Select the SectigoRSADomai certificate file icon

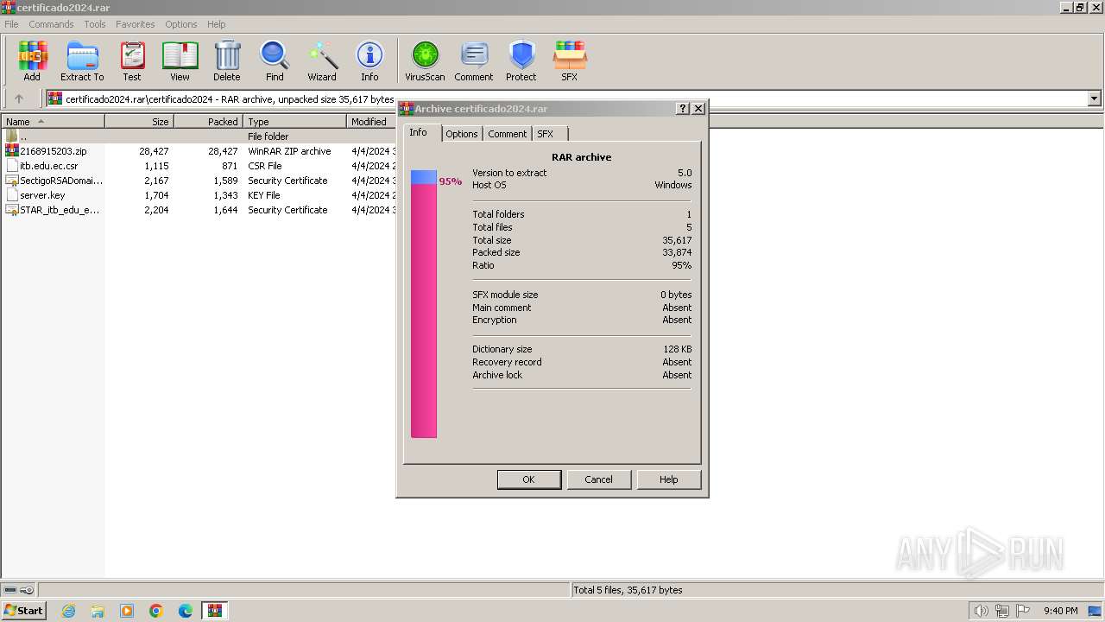pos(11,181)
